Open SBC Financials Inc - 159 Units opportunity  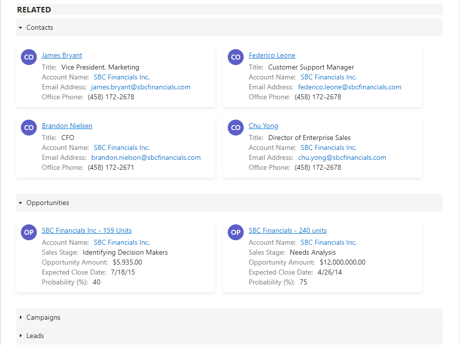[87, 231]
